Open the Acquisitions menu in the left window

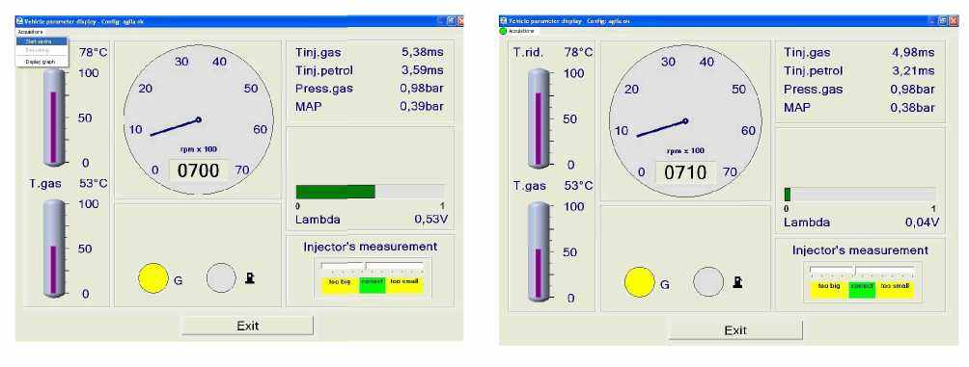[30, 31]
